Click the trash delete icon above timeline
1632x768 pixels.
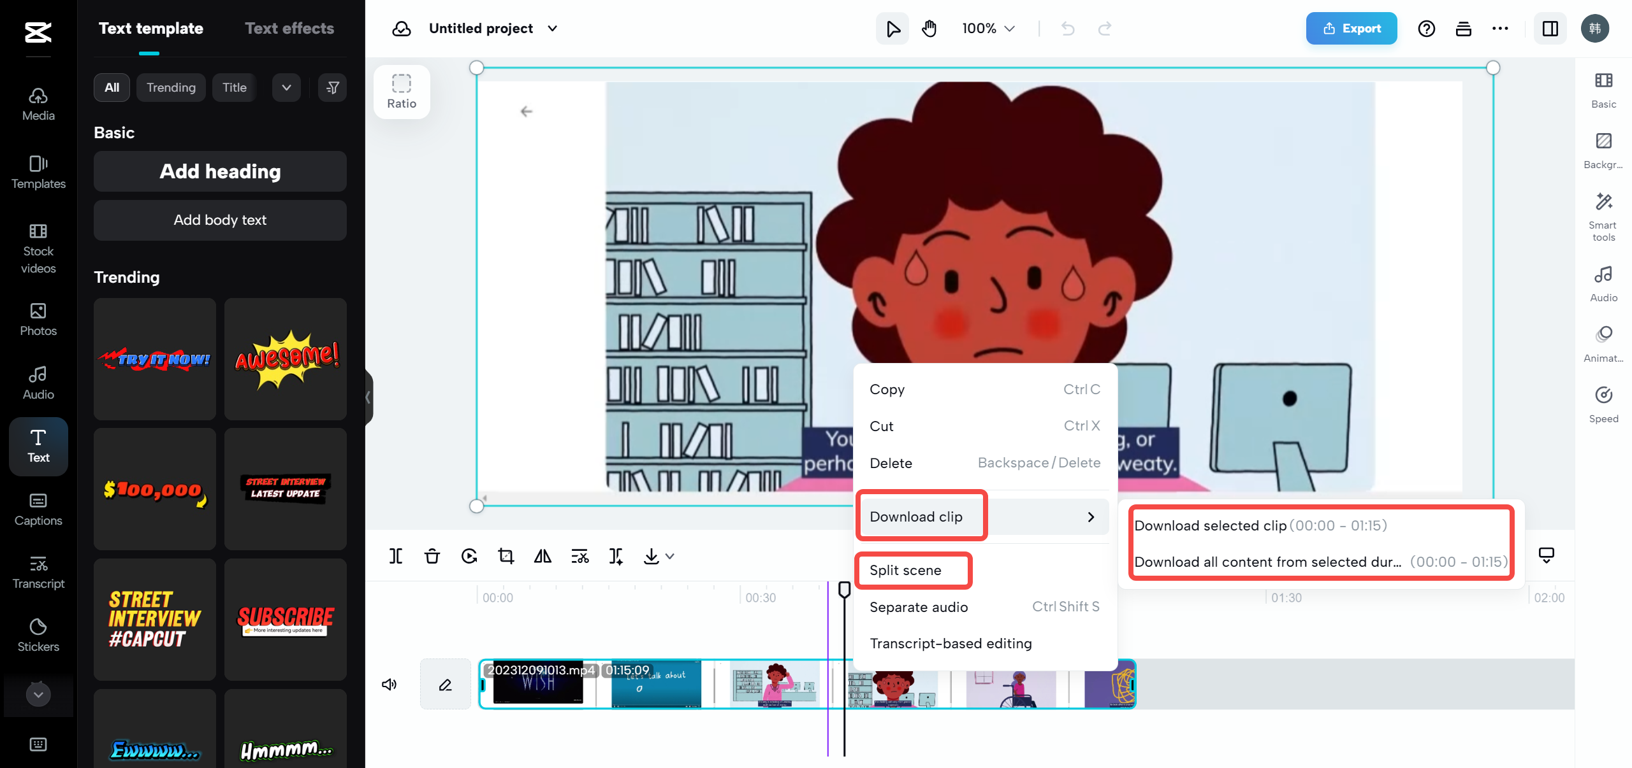click(x=432, y=556)
